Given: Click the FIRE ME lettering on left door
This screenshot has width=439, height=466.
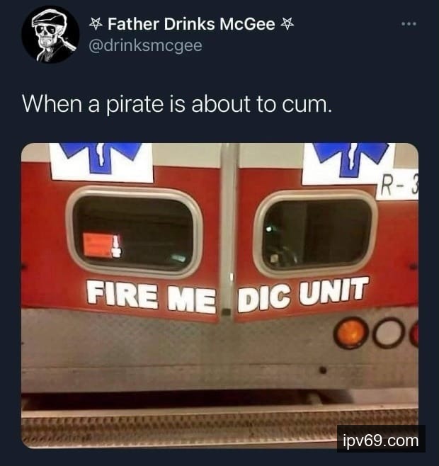Looking at the screenshot, I should coord(151,296).
